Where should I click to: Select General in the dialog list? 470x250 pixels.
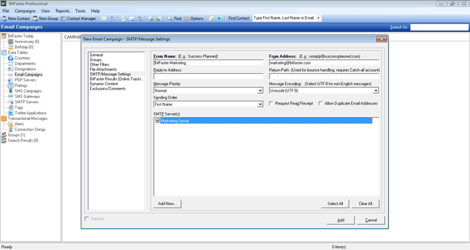click(x=96, y=55)
